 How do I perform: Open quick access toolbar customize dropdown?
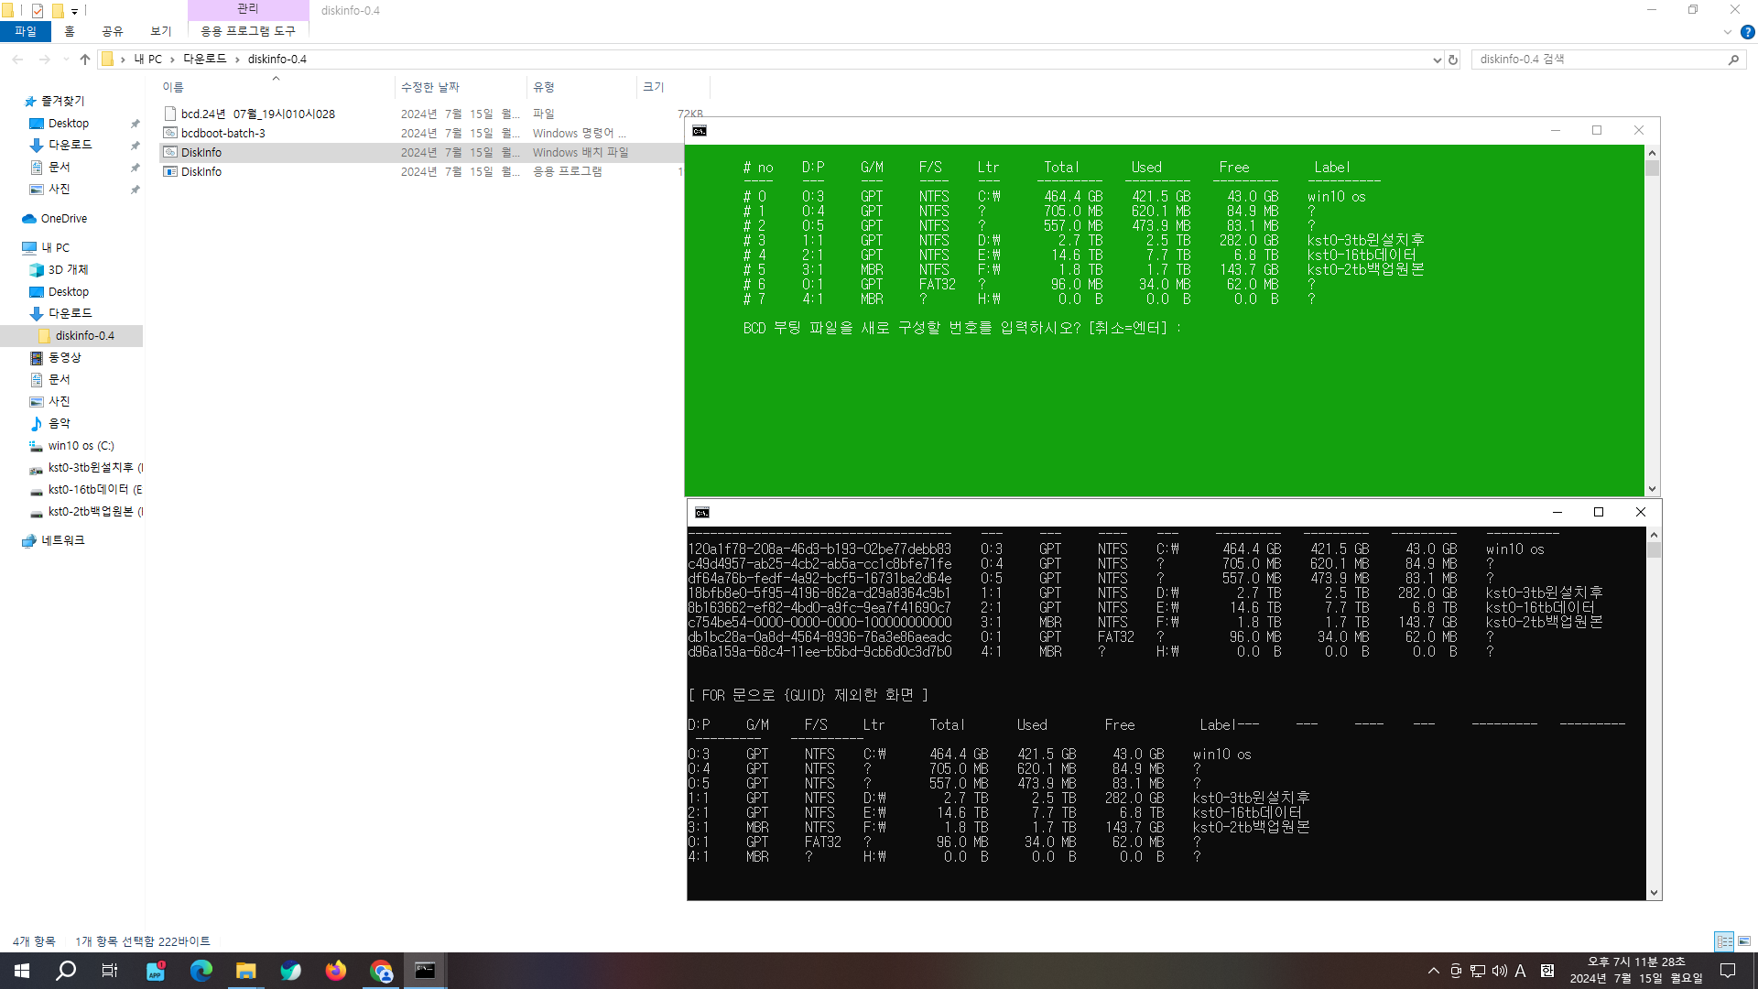click(75, 11)
